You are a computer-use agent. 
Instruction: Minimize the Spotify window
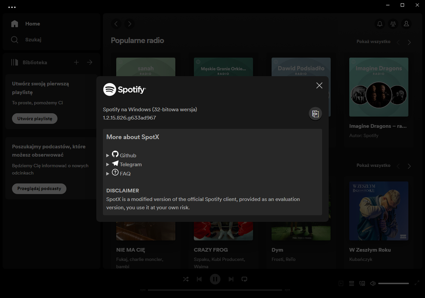[x=388, y=5]
